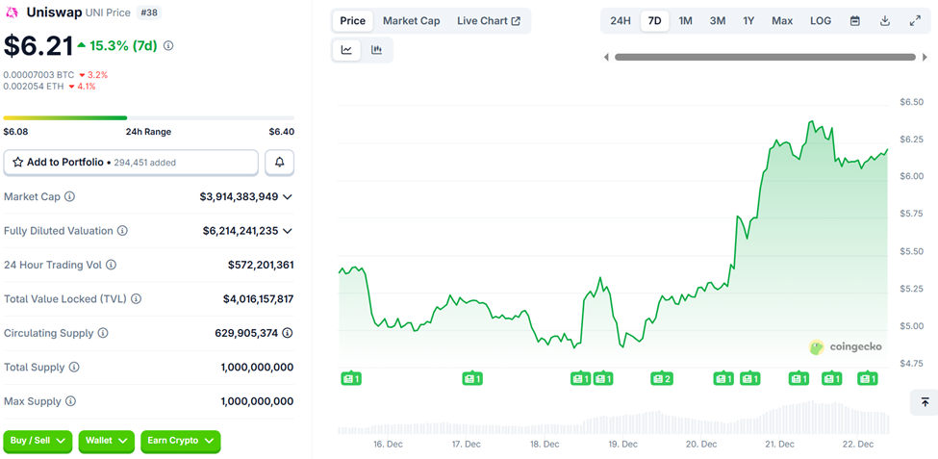Click Add to Portfolio button
938x459 pixels.
131,163
